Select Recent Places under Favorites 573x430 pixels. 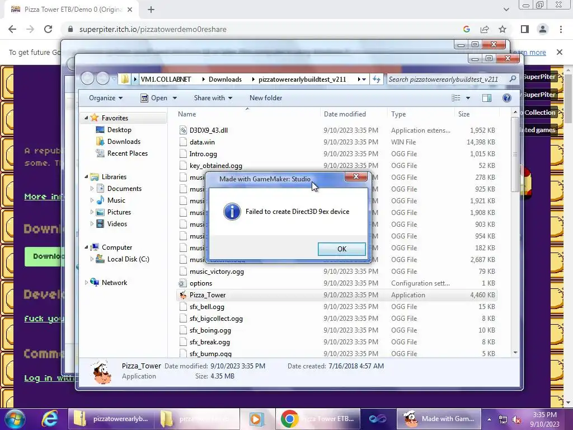click(x=127, y=153)
